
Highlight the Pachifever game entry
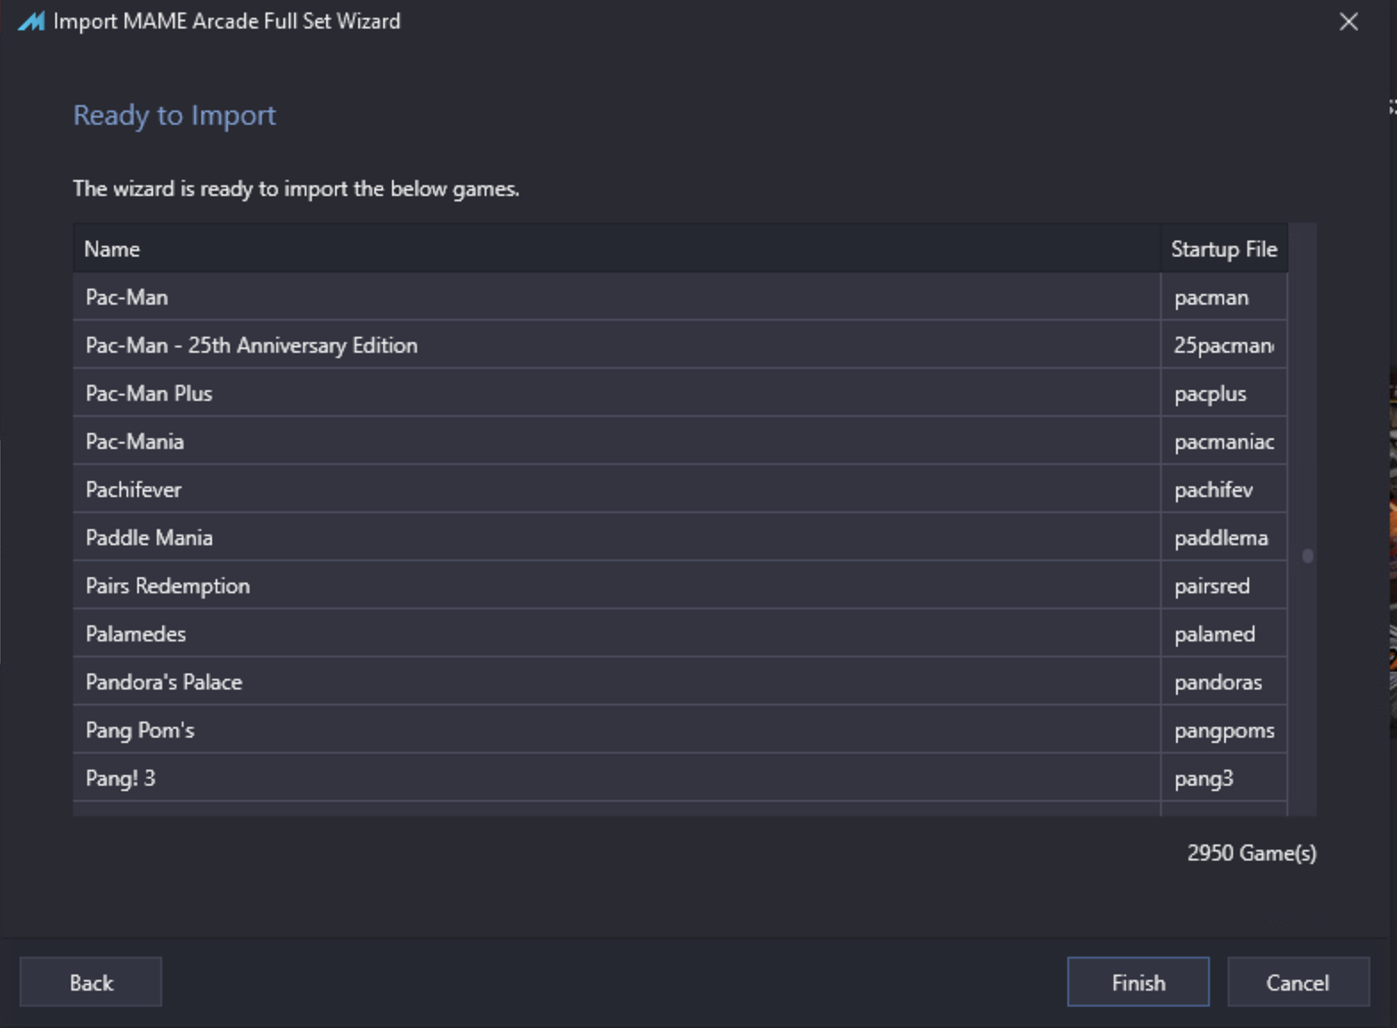coord(134,490)
